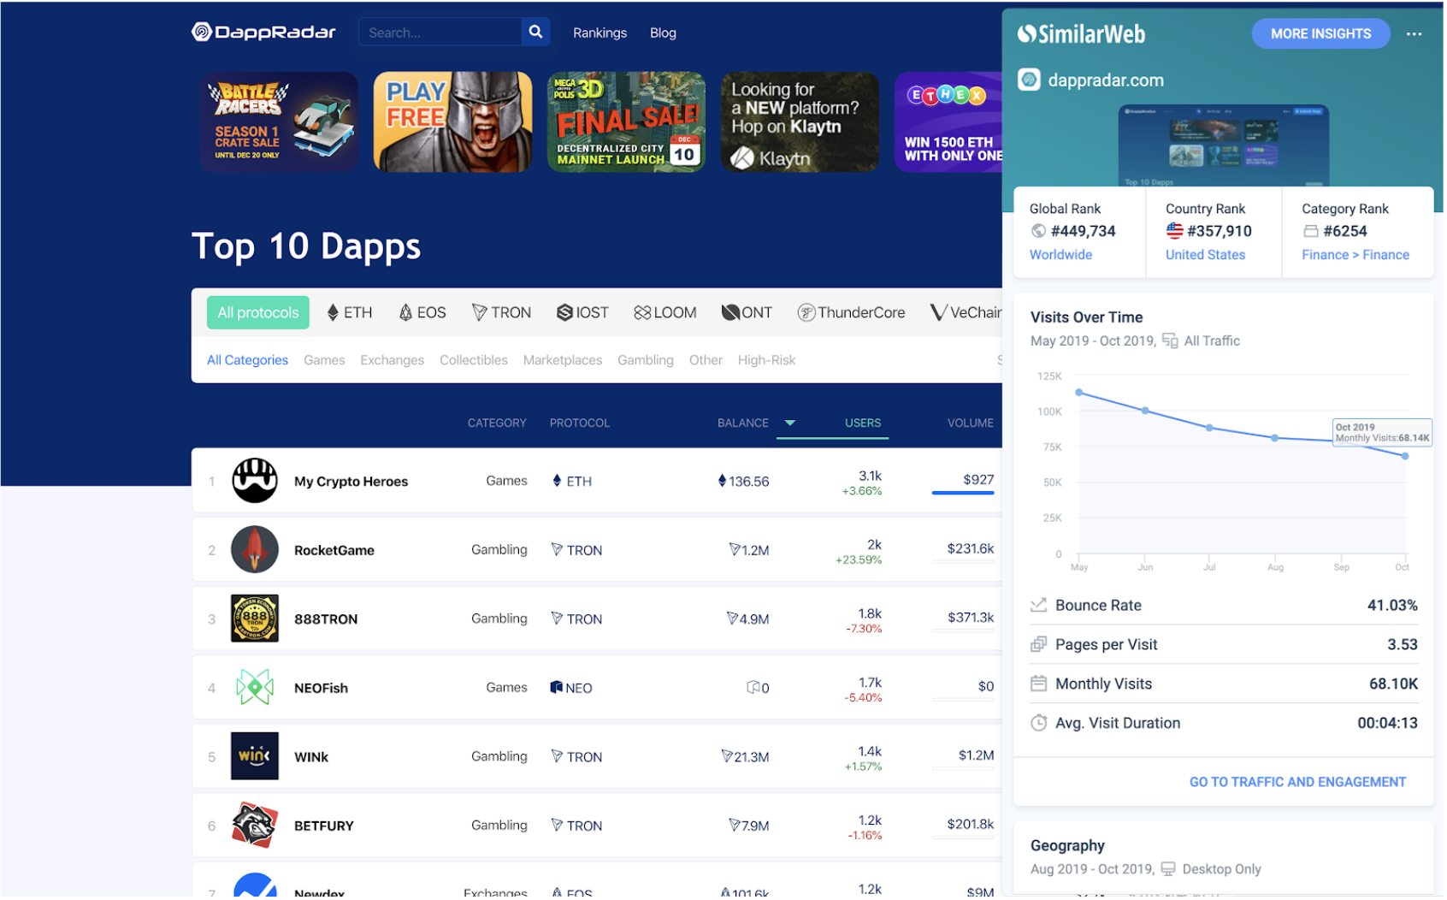Click the DappRadar logo
The height and width of the screenshot is (900, 1447).
[263, 33]
